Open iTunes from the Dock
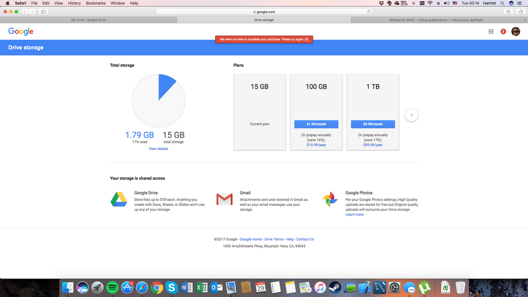Screen dimensions: 528x297 coord(320,288)
